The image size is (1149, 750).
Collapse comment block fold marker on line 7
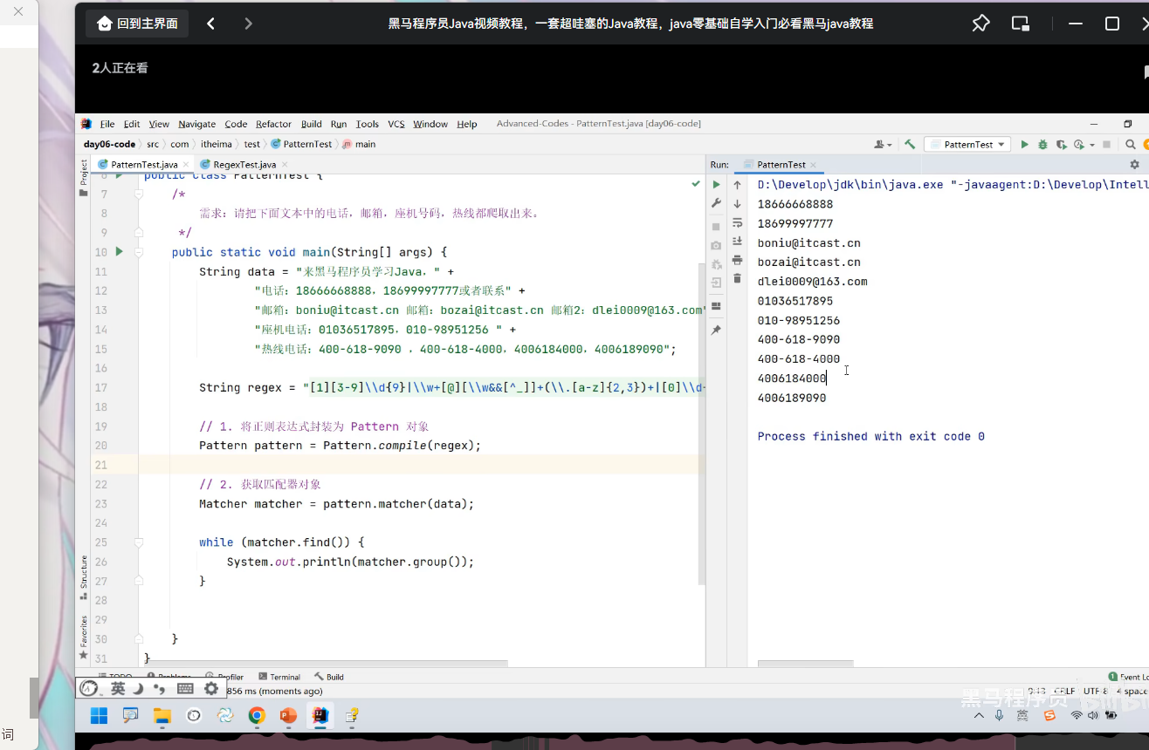[139, 194]
